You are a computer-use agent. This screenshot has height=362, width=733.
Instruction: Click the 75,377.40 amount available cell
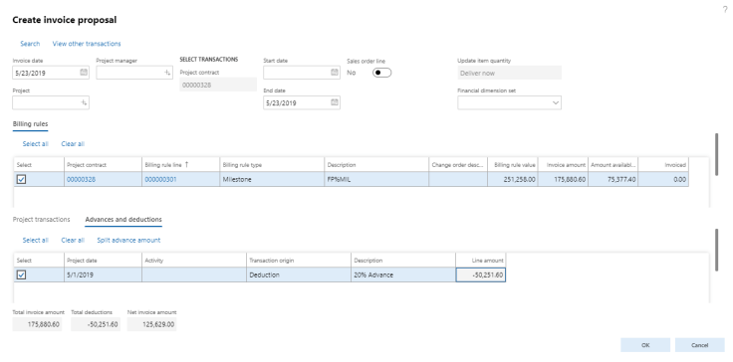[x=613, y=179]
